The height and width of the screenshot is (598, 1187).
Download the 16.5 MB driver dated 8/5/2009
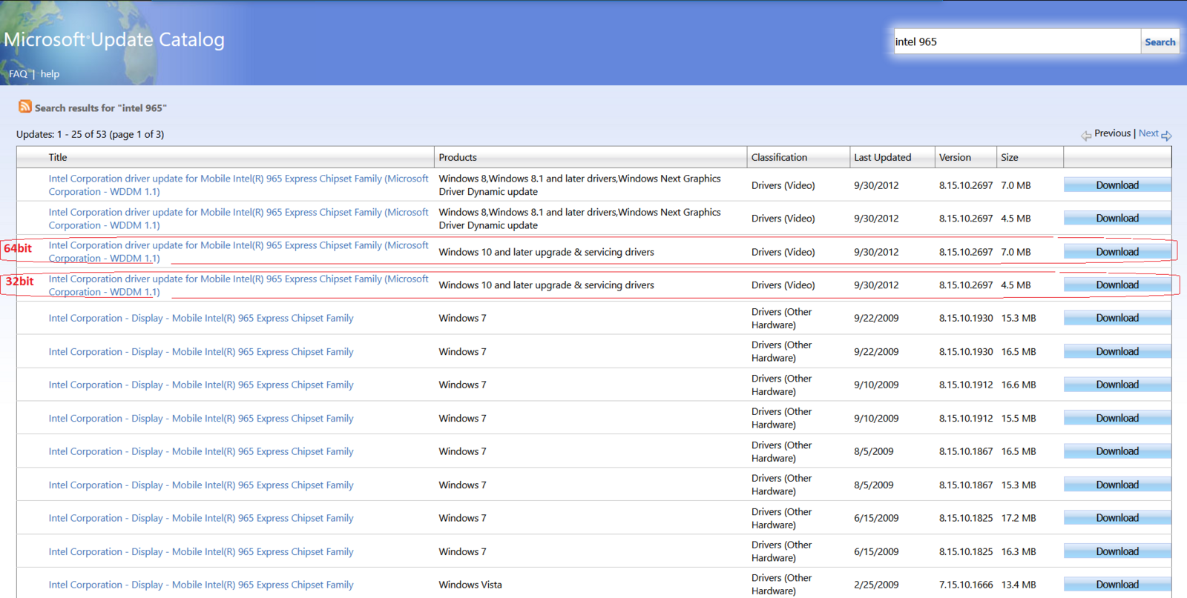coord(1117,451)
